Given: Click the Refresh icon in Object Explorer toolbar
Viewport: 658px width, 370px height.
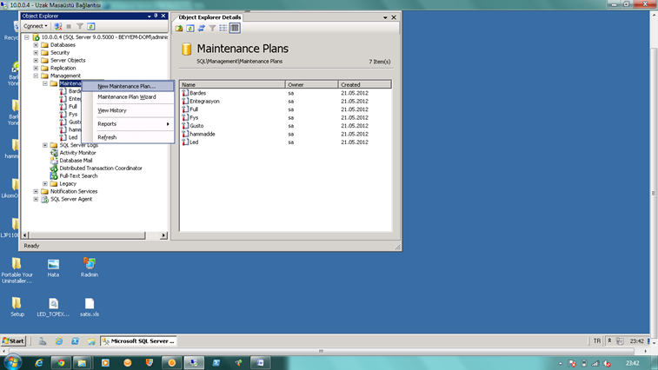Looking at the screenshot, I should 90,27.
